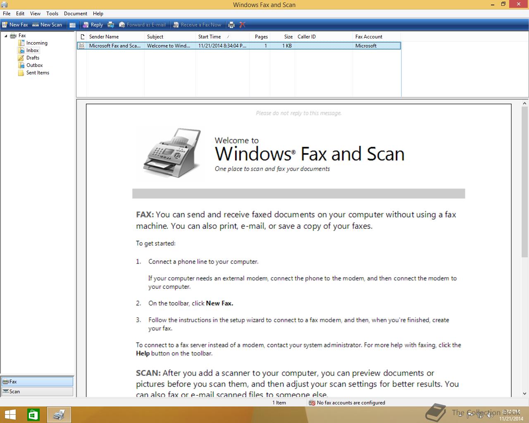Click preview pane scroll up arrow
The width and height of the screenshot is (529, 423).
[x=525, y=104]
